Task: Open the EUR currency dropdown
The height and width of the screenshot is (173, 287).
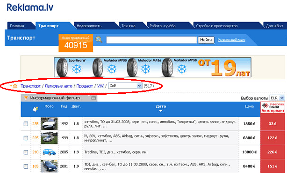Action: coord(277,98)
